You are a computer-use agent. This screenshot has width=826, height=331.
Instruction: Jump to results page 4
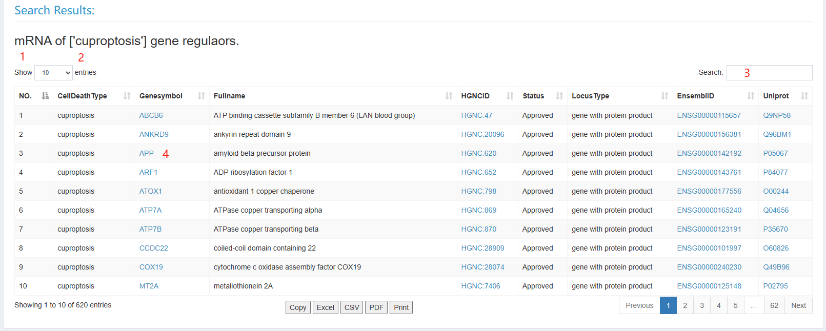[x=719, y=305]
